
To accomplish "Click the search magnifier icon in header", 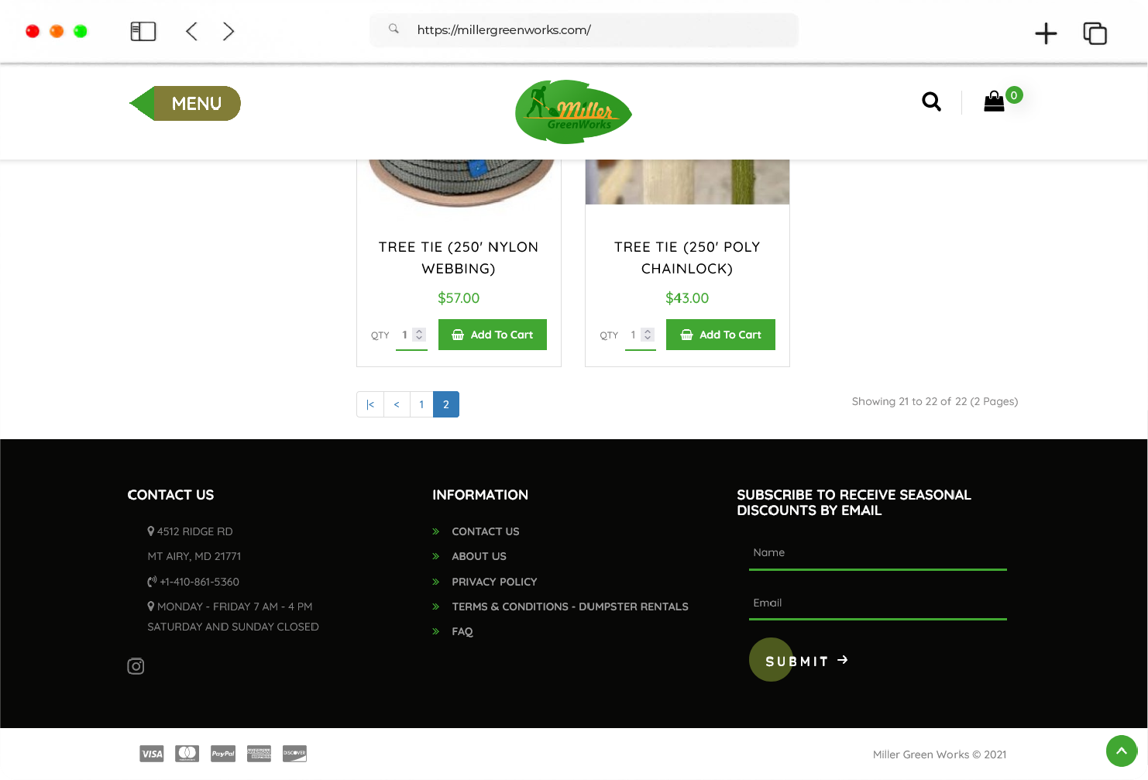I will (931, 101).
